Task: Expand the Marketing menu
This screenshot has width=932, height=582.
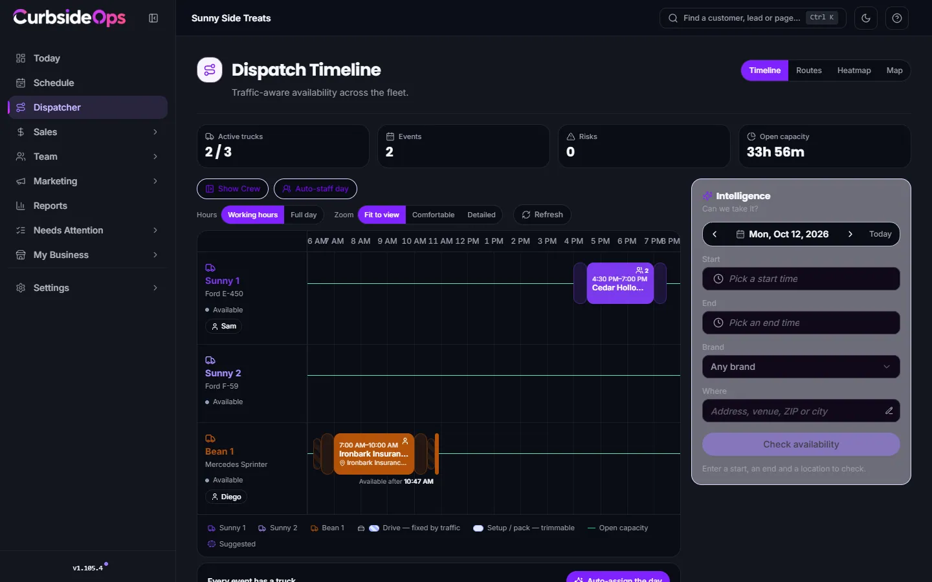Action: click(87, 181)
